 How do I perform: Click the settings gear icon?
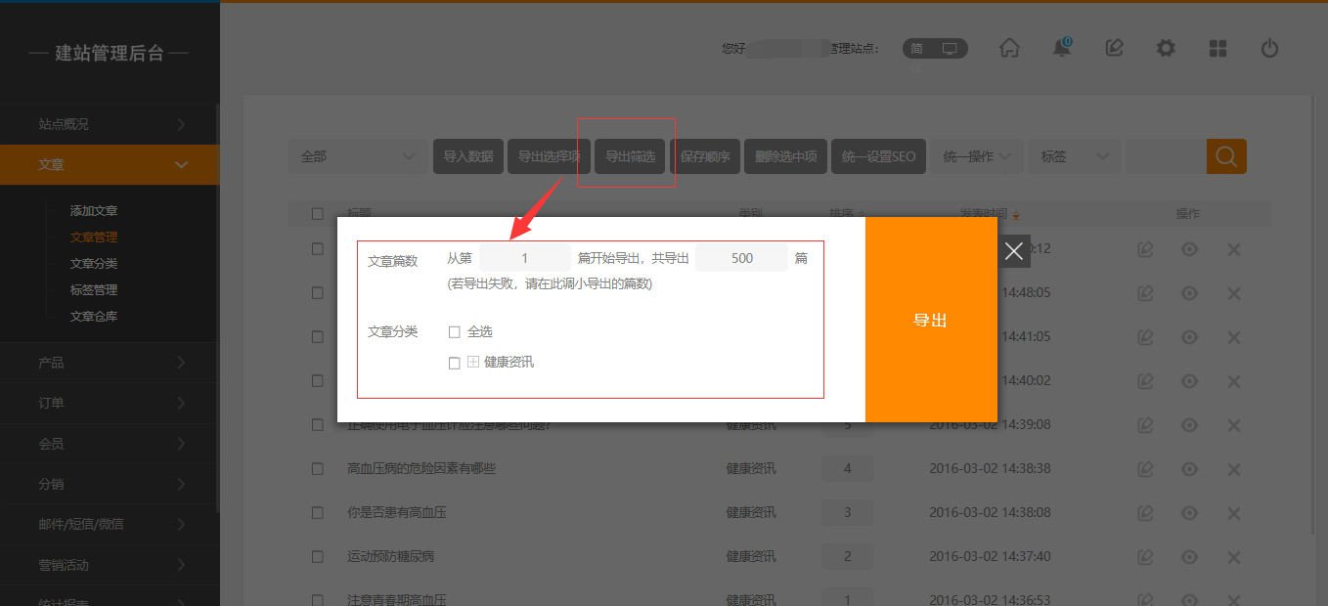pyautogui.click(x=1166, y=48)
